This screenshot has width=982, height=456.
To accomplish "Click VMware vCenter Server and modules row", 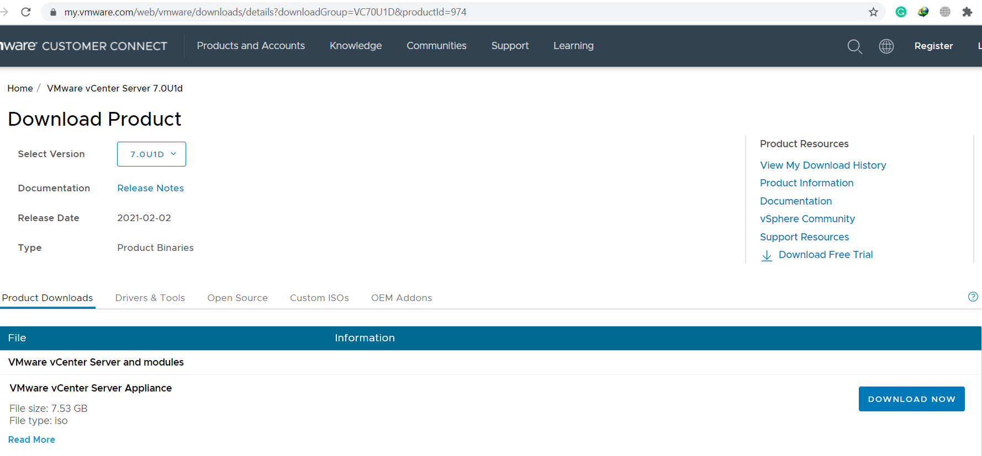I will pyautogui.click(x=490, y=362).
